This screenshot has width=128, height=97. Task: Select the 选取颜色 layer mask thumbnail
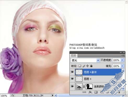89,86
